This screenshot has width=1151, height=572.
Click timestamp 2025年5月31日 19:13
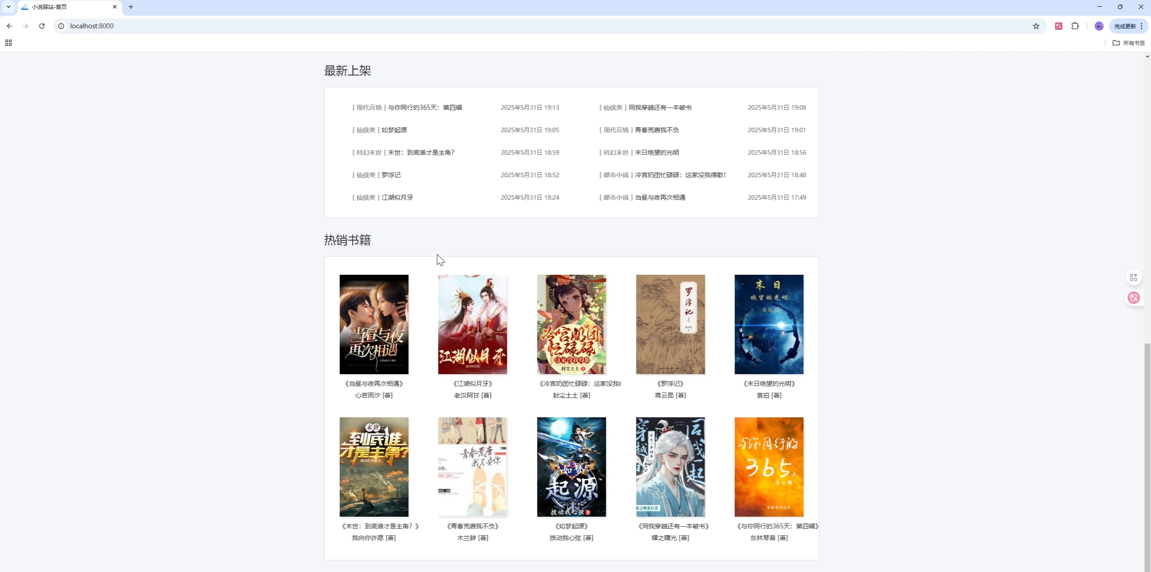530,107
